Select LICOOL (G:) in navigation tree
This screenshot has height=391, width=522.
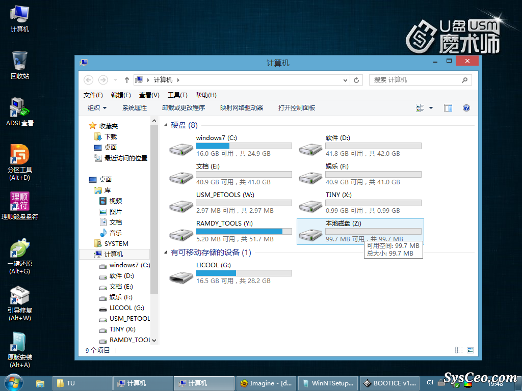click(x=121, y=308)
